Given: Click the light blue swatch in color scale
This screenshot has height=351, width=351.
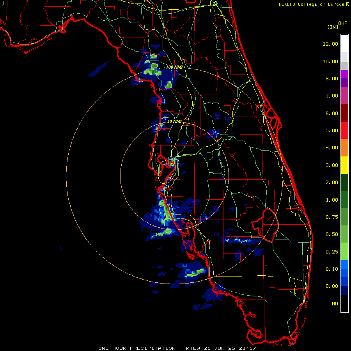Looking at the screenshot, I should [x=344, y=264].
